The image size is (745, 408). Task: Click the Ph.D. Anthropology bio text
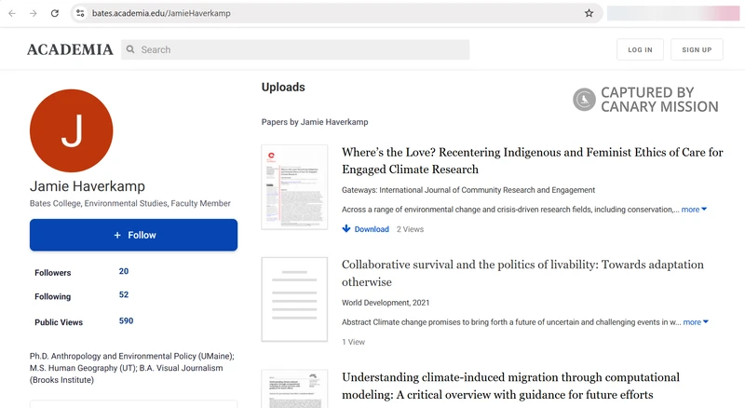[131, 368]
